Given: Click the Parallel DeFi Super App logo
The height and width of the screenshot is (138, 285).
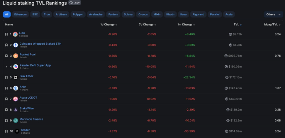Looking at the screenshot, I should pos(16,67).
